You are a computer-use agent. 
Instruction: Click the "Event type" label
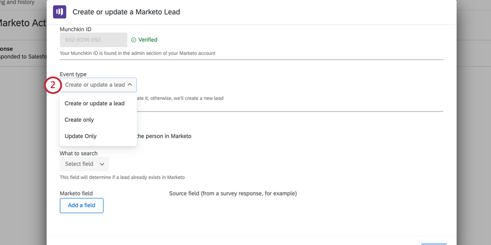click(73, 74)
